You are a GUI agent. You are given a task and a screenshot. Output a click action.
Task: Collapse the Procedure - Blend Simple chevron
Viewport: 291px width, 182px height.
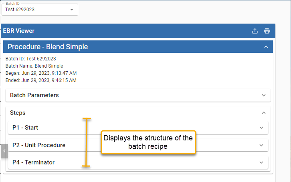point(266,47)
